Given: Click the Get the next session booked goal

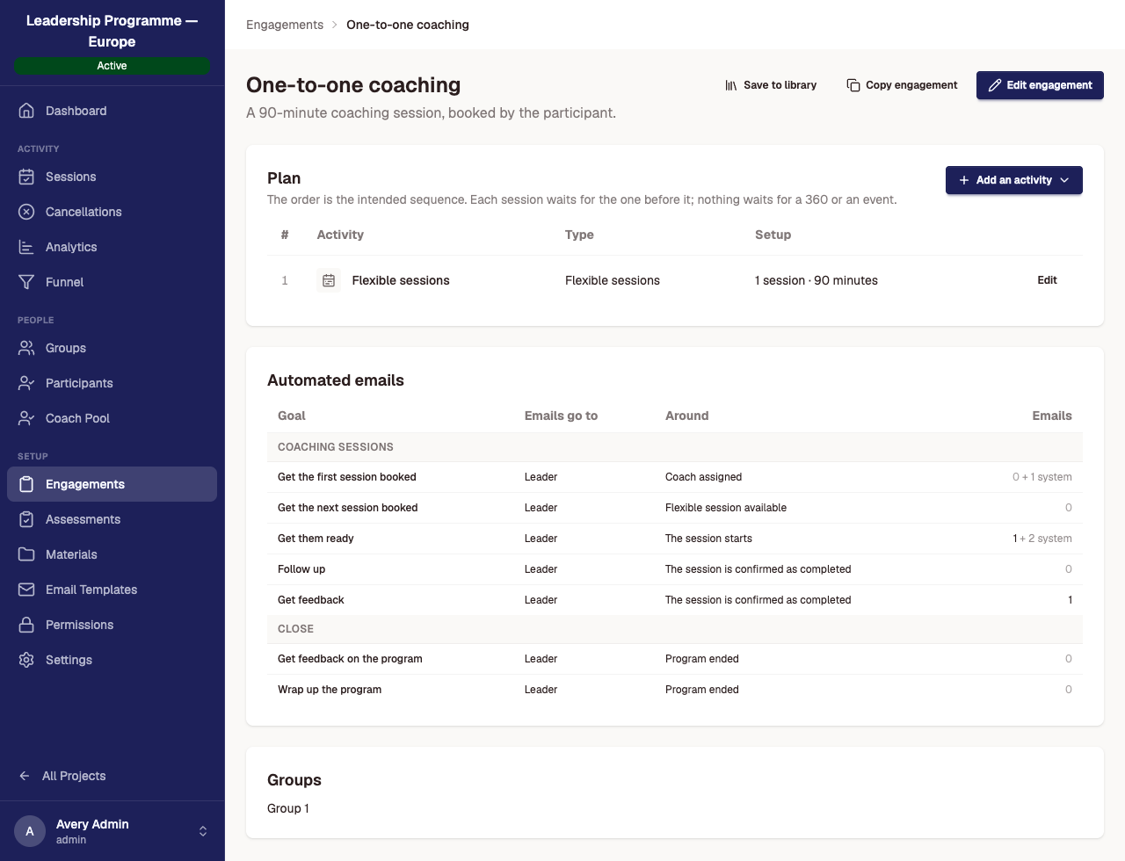Looking at the screenshot, I should (348, 508).
